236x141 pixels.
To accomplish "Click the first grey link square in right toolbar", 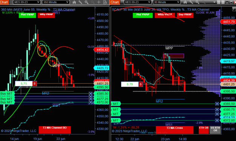I will 219,2.
